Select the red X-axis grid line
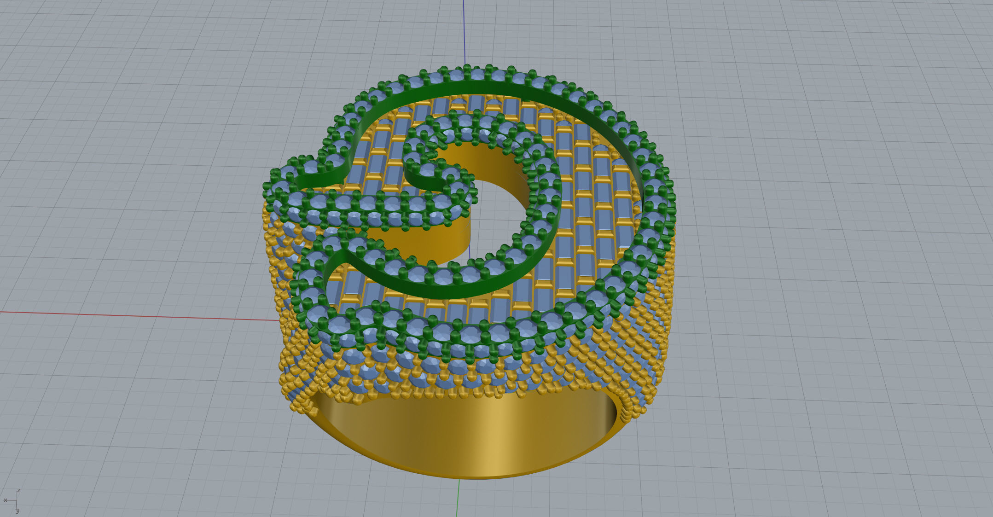The height and width of the screenshot is (517, 993). (x=138, y=315)
